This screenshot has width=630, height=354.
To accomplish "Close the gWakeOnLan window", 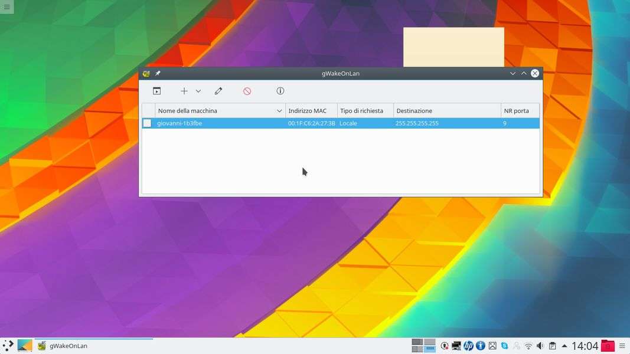I will point(535,73).
